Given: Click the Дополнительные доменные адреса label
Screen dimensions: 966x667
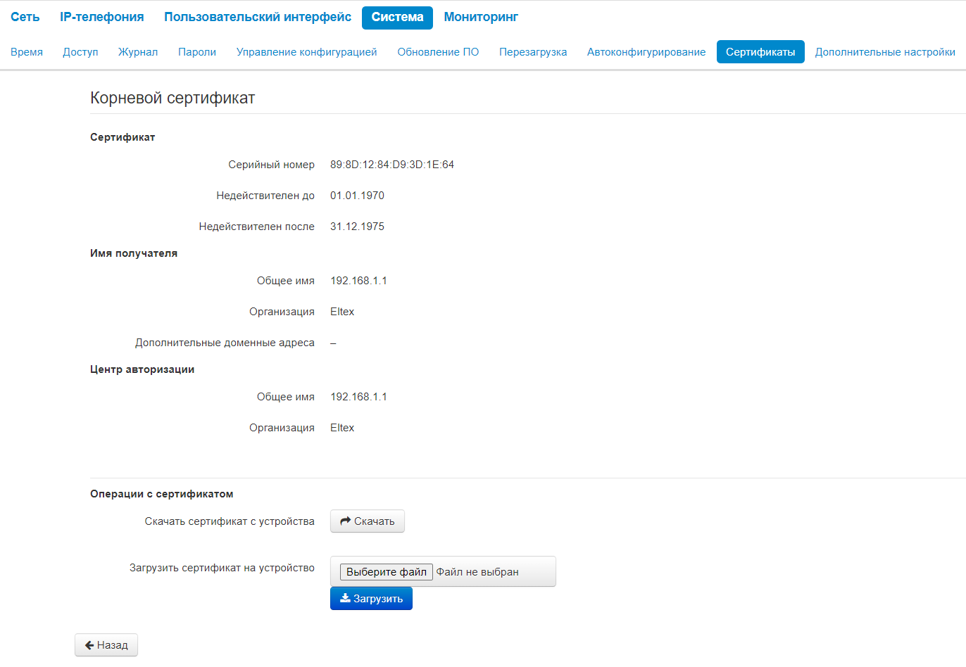Looking at the screenshot, I should [225, 343].
